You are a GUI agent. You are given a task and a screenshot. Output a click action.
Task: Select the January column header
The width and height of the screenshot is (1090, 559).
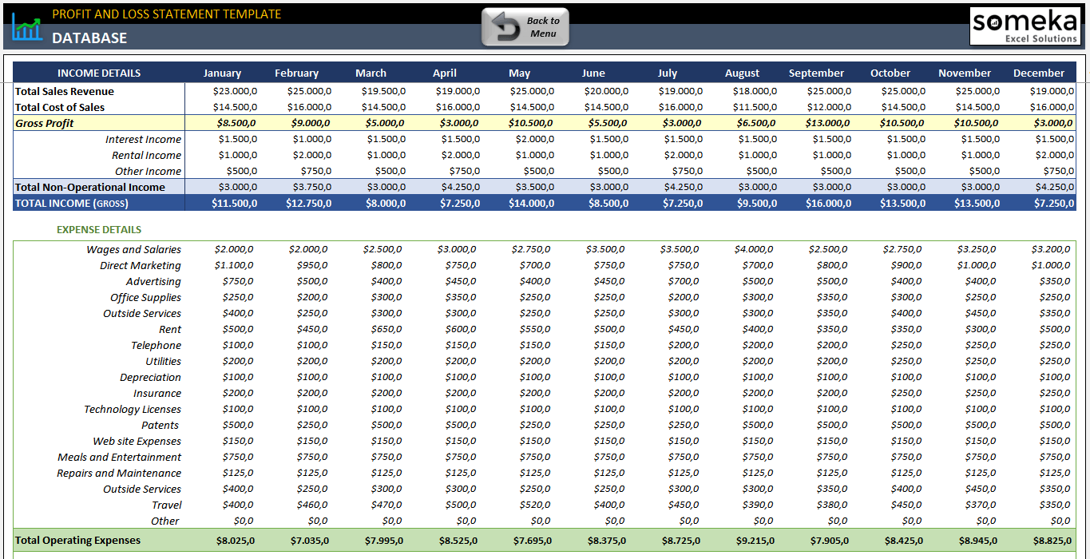click(222, 73)
